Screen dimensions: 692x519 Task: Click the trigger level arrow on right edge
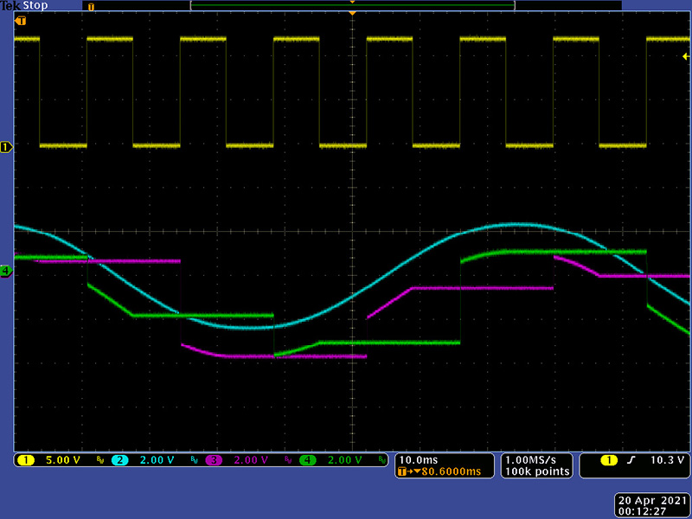pos(685,55)
